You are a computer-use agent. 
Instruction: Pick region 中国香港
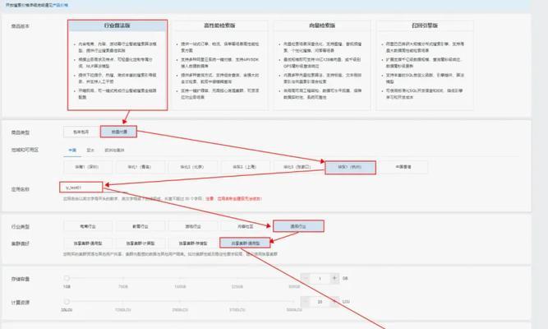click(x=403, y=167)
